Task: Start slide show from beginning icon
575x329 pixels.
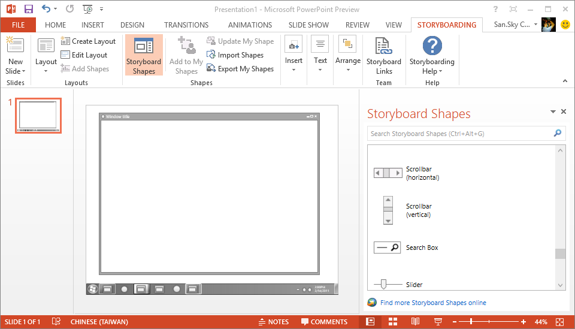Action: point(87,9)
